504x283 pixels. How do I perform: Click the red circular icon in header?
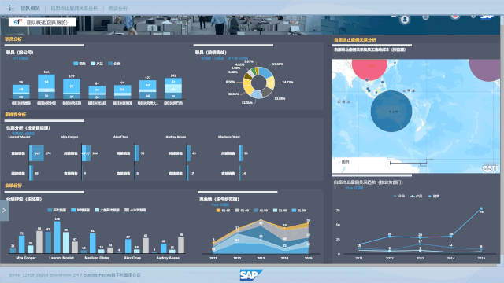455,17
